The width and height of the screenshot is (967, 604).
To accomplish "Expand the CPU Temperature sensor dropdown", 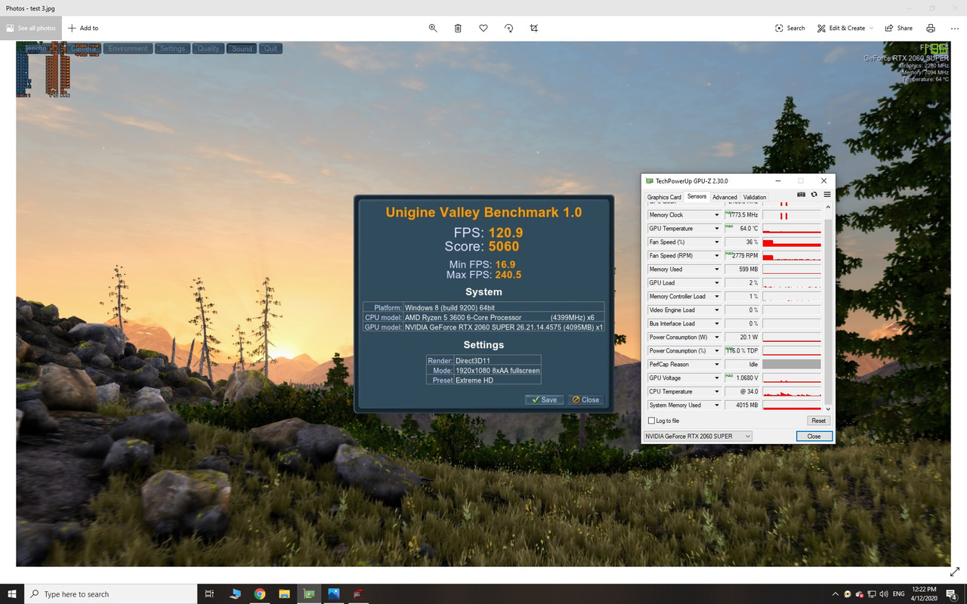I will [x=717, y=392].
